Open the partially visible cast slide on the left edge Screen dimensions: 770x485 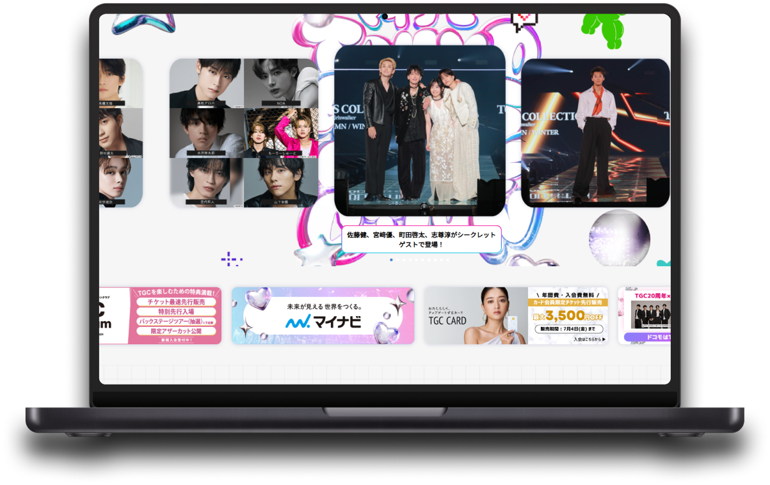click(x=120, y=132)
